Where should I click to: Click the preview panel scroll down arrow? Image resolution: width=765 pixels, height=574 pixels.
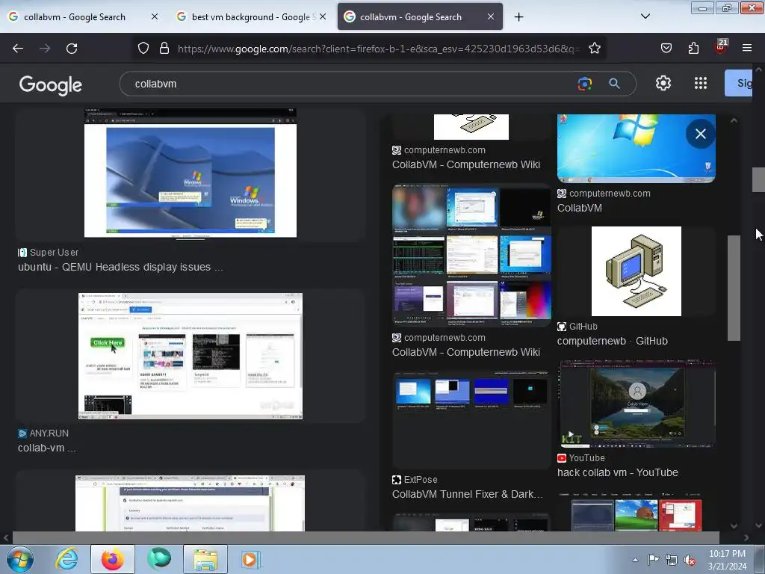[x=734, y=525]
